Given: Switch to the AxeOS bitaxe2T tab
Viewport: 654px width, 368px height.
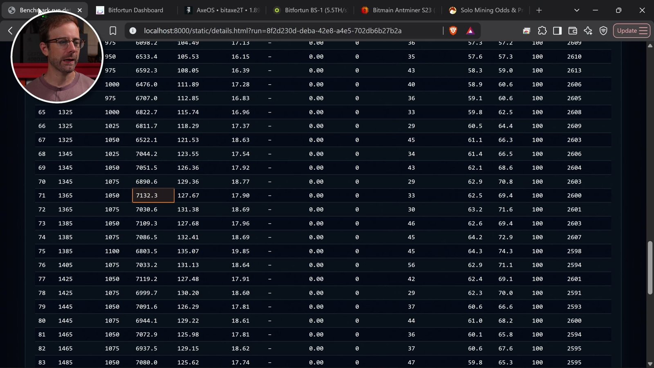Looking at the screenshot, I should 224,10.
